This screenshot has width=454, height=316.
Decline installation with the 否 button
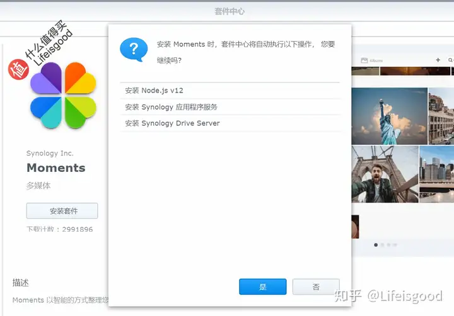point(316,286)
